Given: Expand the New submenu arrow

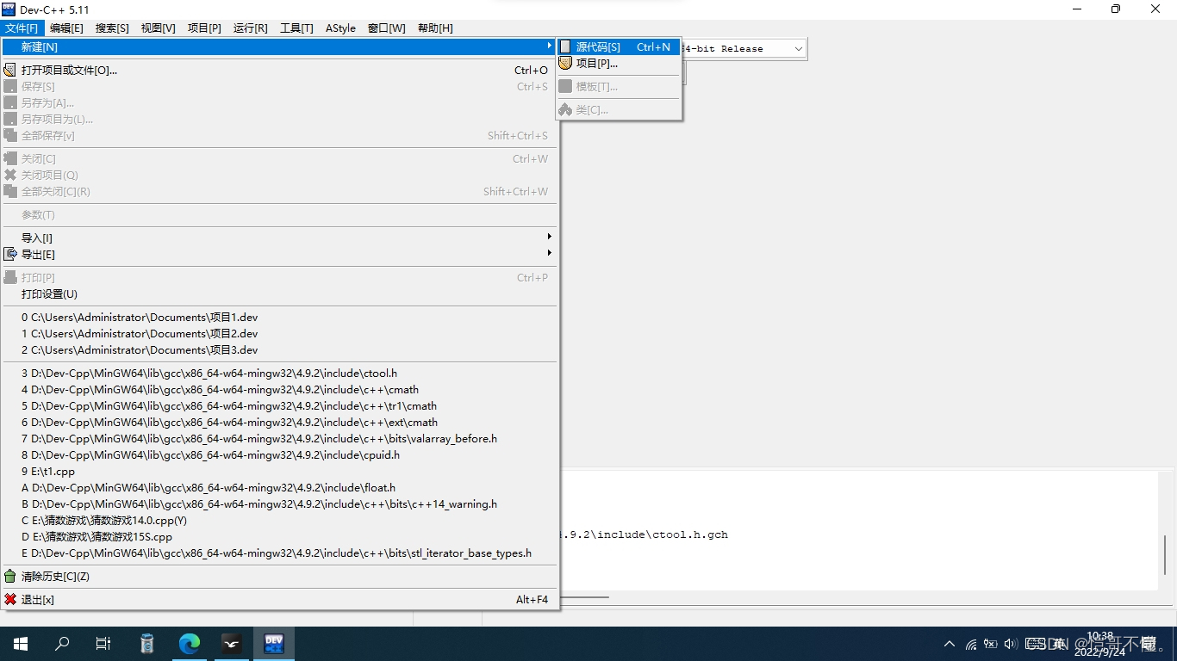Looking at the screenshot, I should [x=549, y=46].
